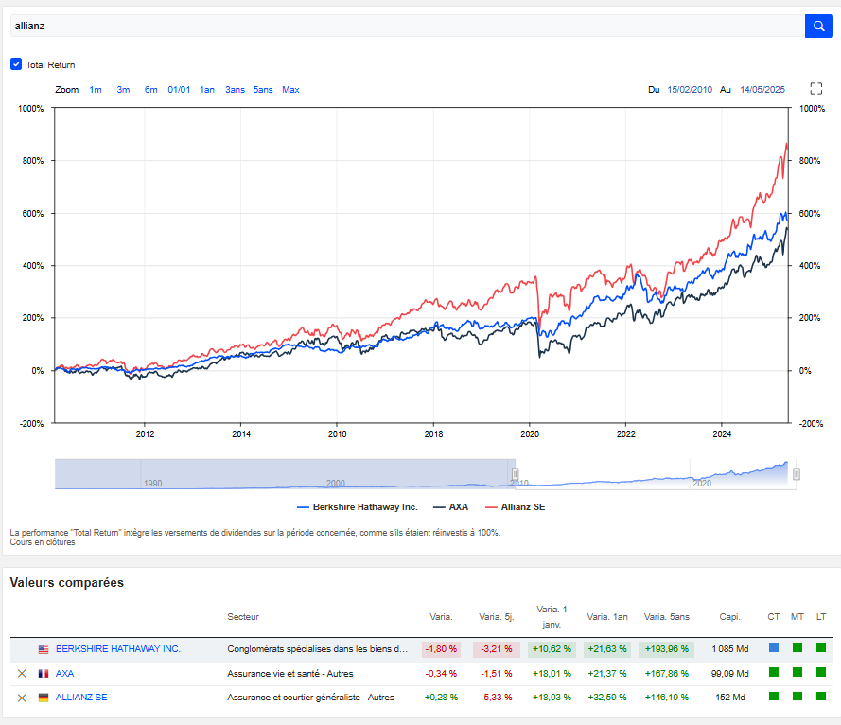The height and width of the screenshot is (725, 841).
Task: Grab the right handle of the range navigator
Action: (797, 474)
